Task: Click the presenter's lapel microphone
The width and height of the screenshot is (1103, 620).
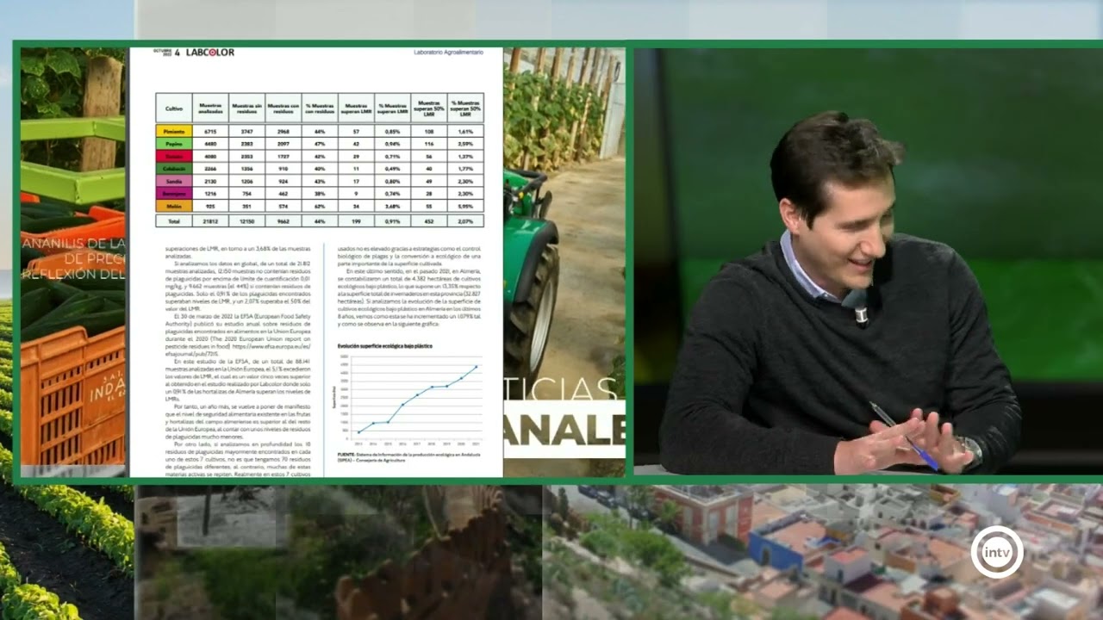Action: click(860, 311)
